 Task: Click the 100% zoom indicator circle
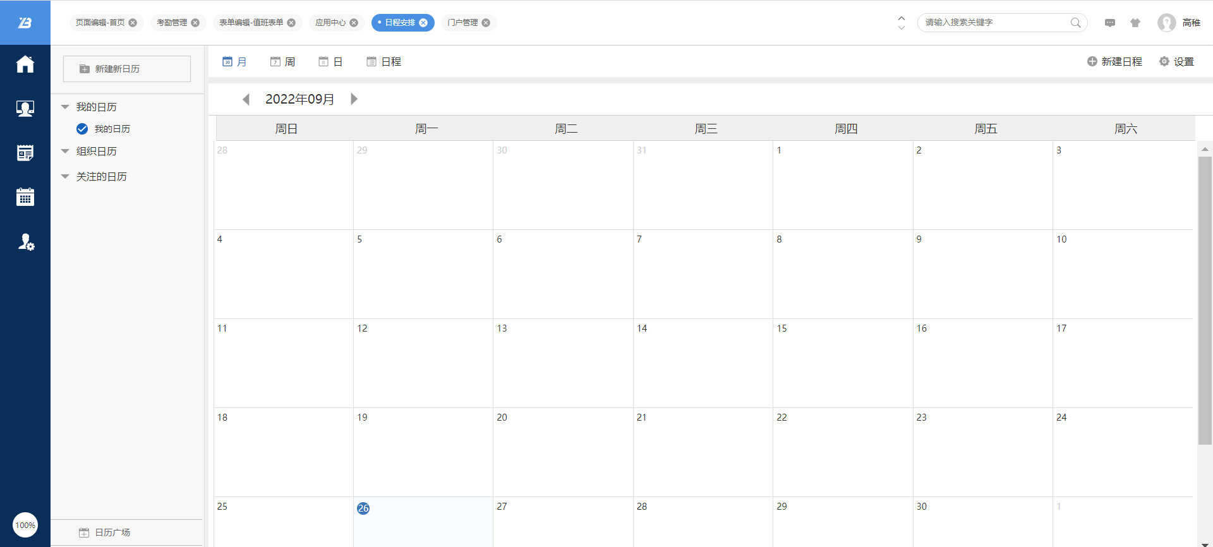[x=25, y=525]
